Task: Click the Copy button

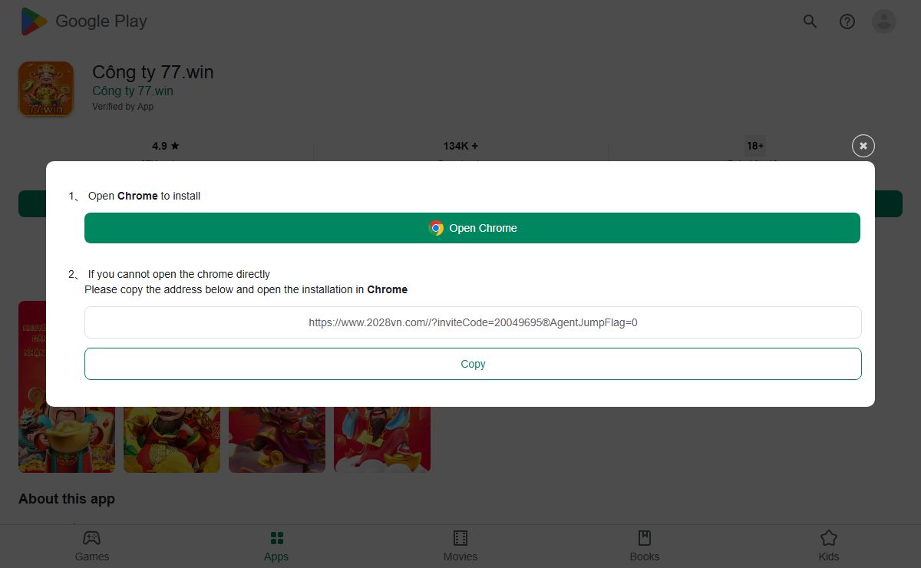Action: click(x=473, y=364)
